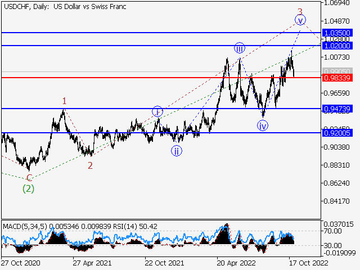This screenshot has width=360, height=270.
Task: Click the 0.84170 price axis value
Action: [336, 201]
